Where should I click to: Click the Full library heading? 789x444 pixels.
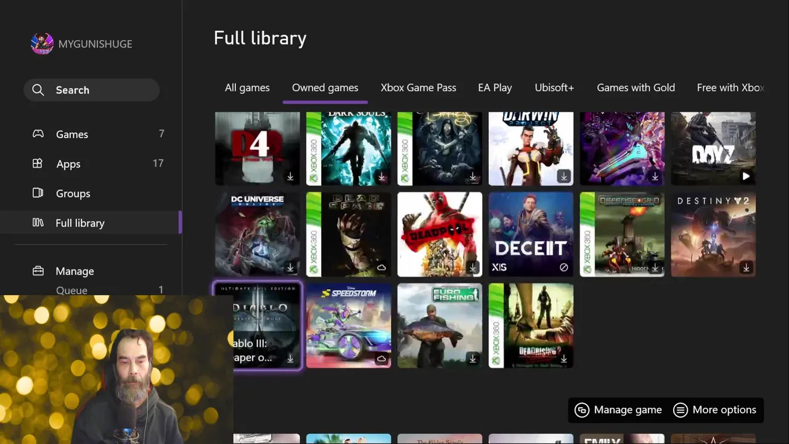[x=260, y=38]
